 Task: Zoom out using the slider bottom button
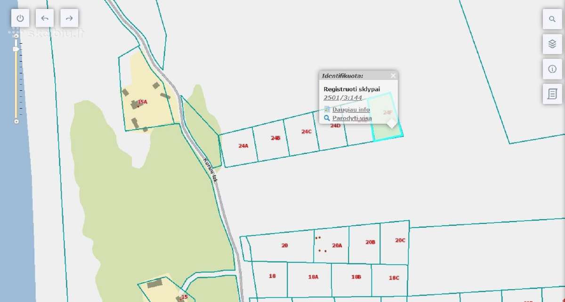tap(16, 121)
